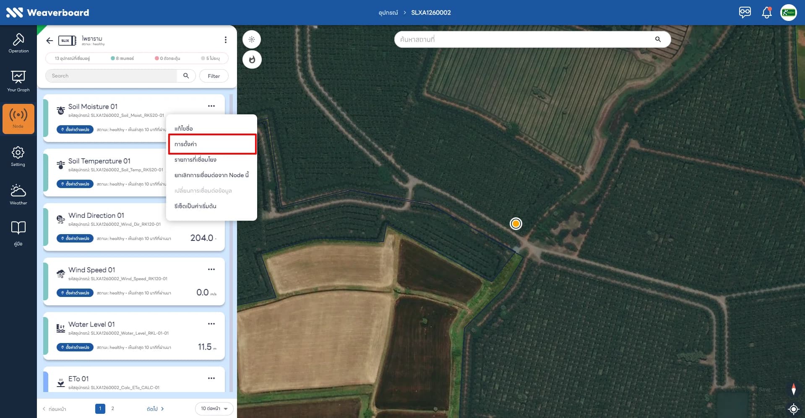Viewport: 805px width, 418px height.
Task: Click the orange node marker on map
Action: pos(516,224)
